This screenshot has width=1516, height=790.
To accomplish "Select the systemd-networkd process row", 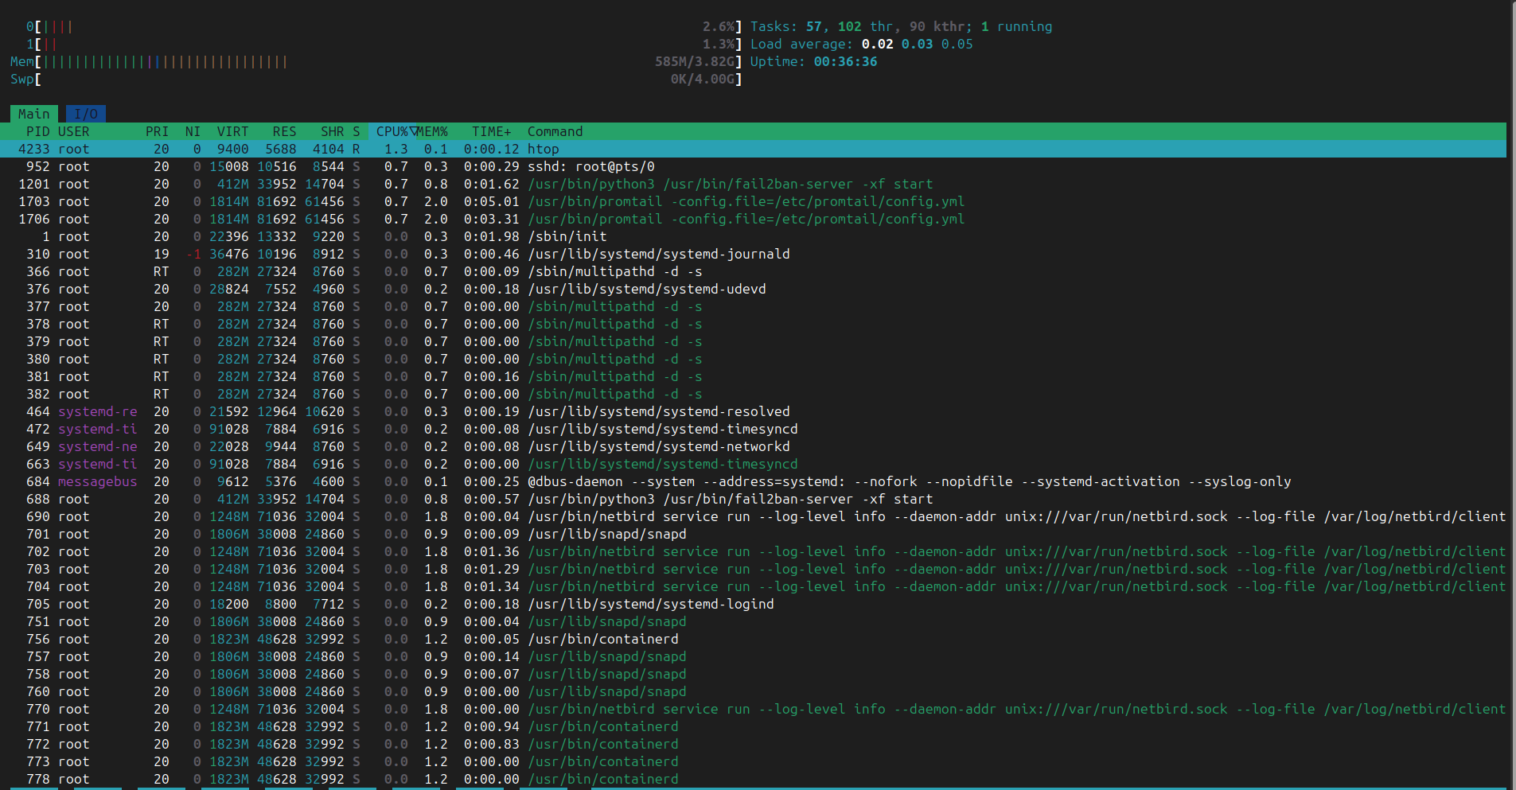I will (753, 446).
